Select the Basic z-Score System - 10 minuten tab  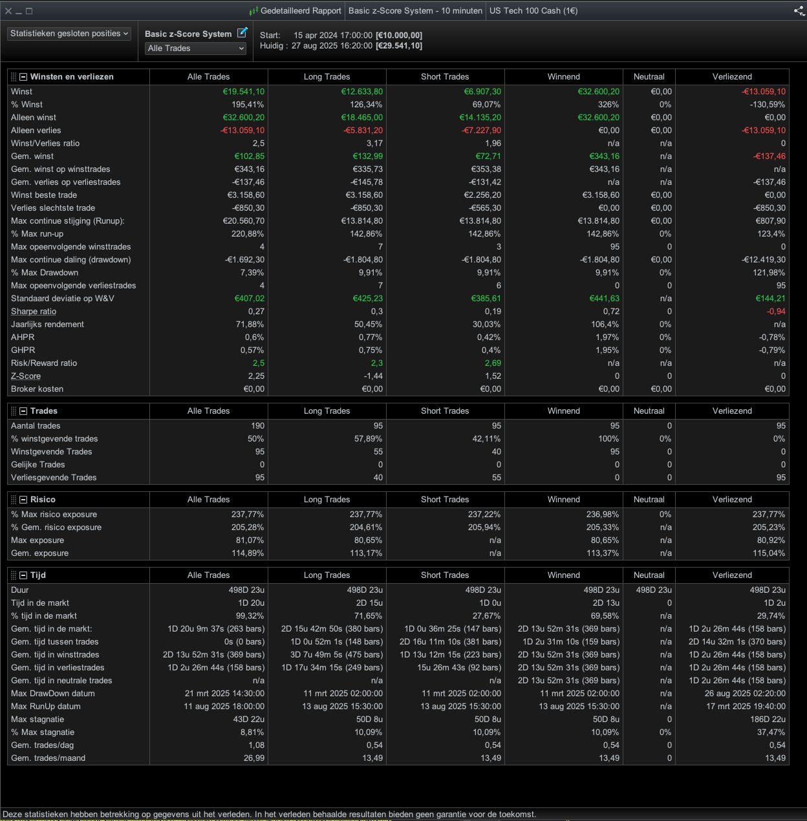click(x=415, y=11)
